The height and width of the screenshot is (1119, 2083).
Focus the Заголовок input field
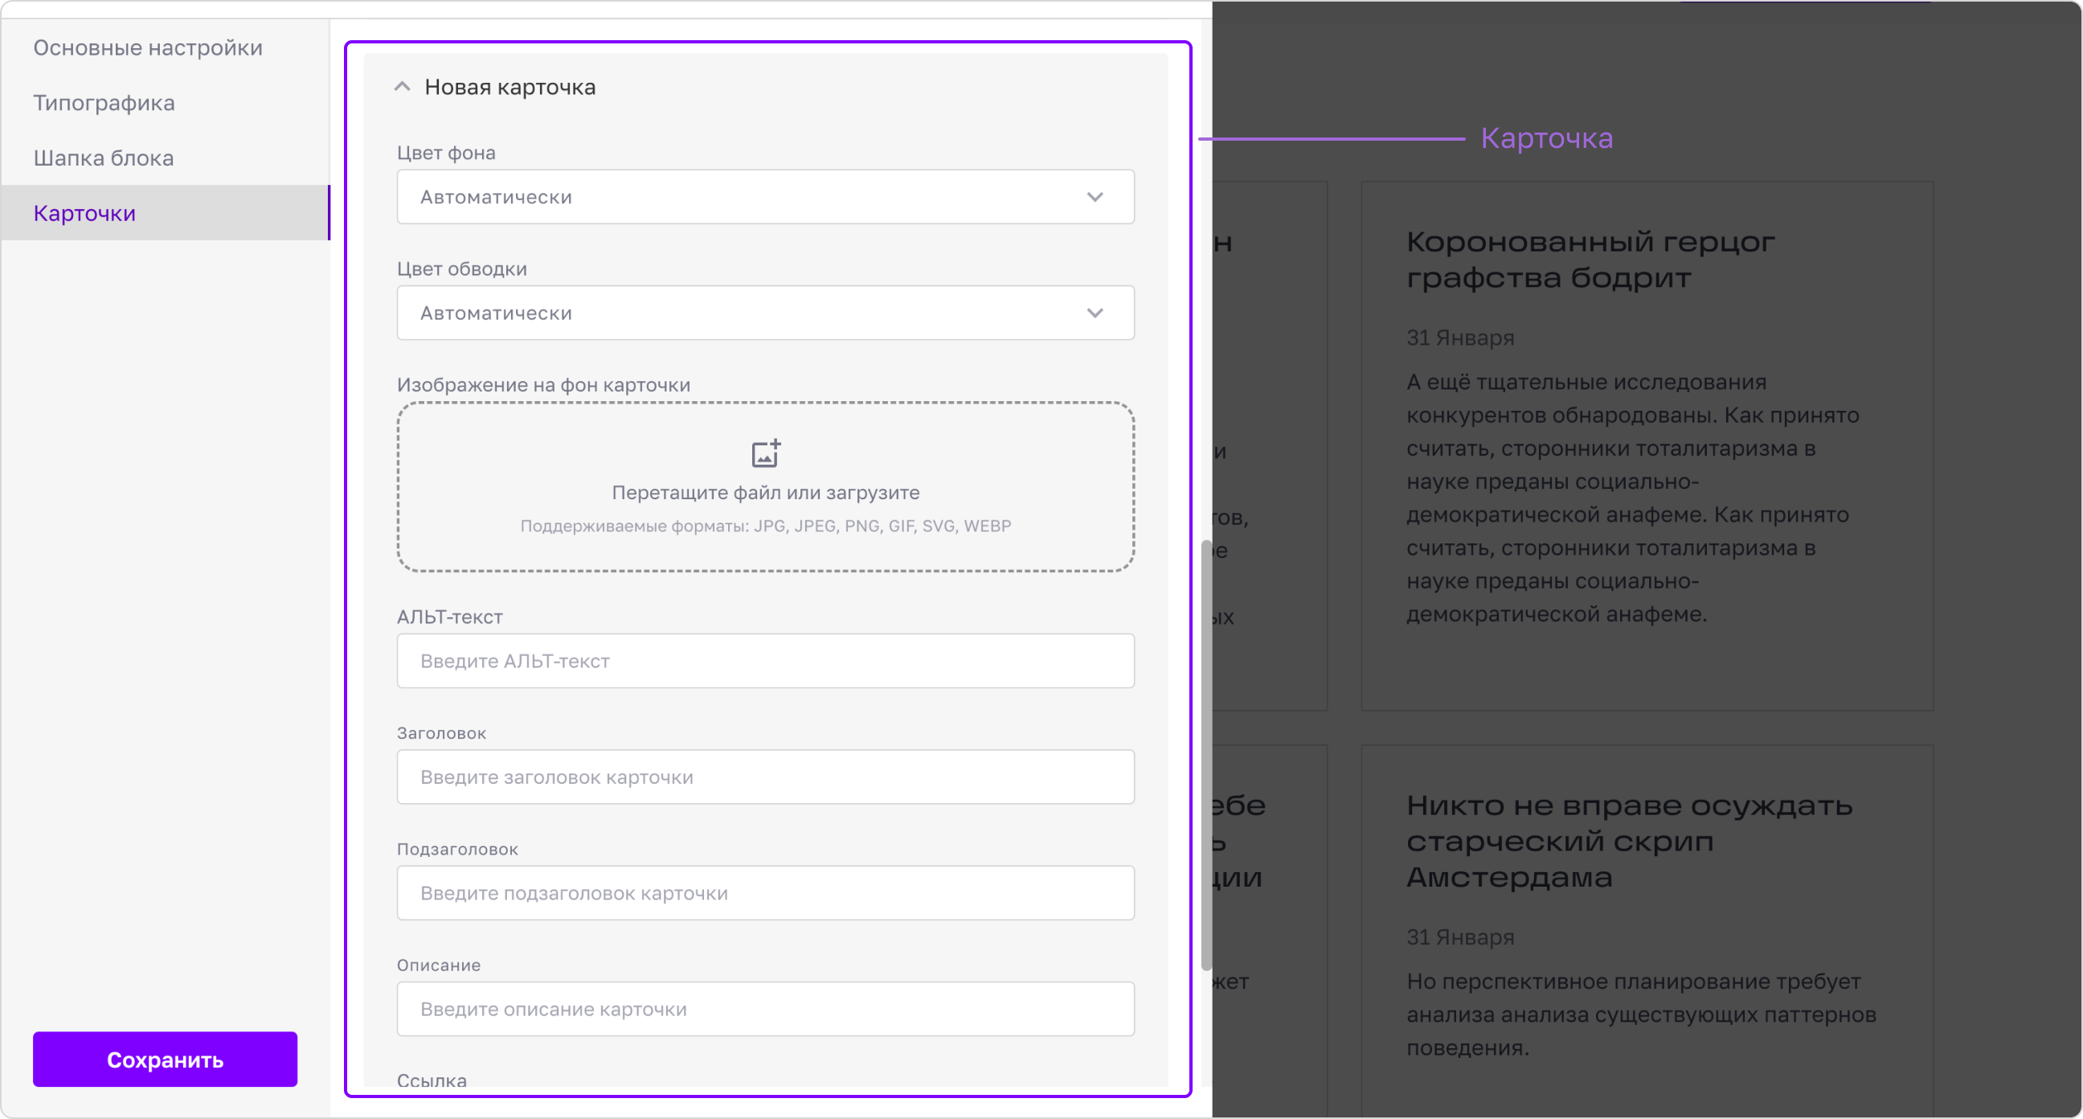[x=765, y=776]
